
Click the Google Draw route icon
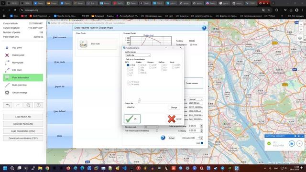84,43
